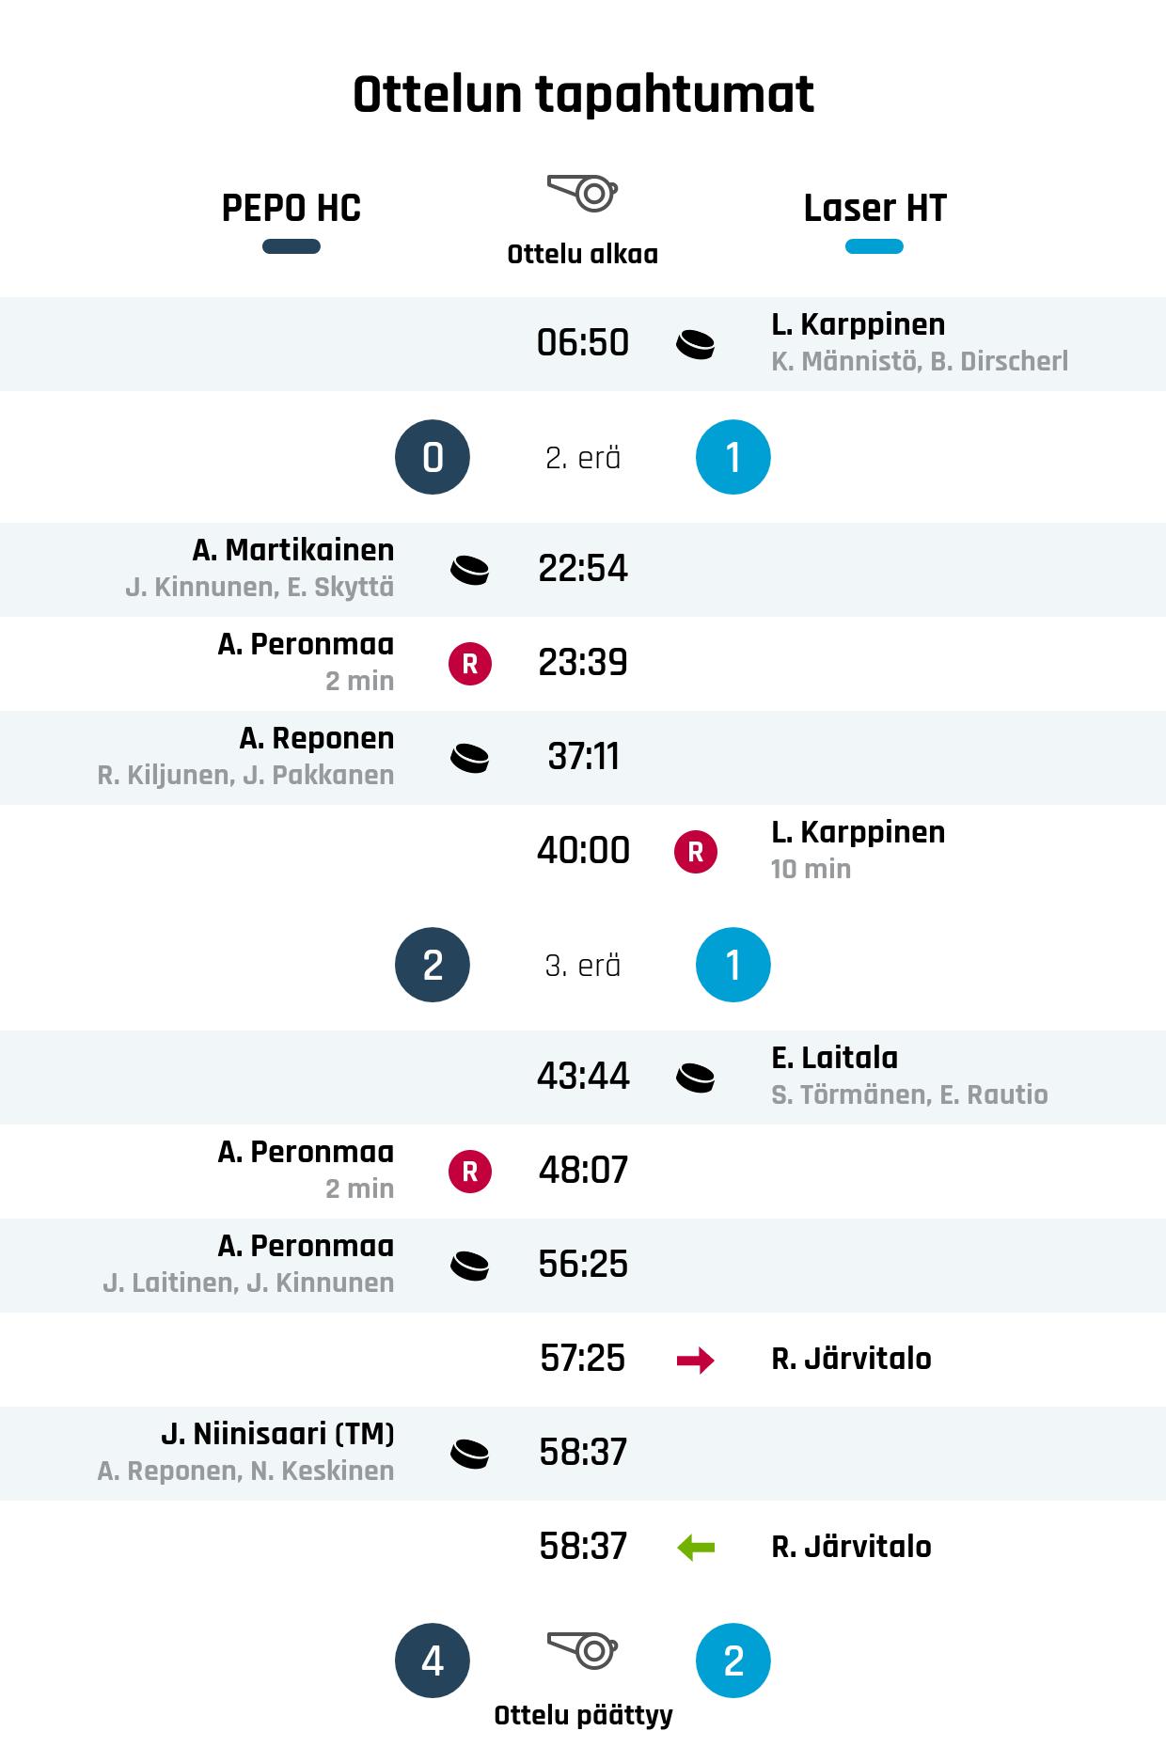Click the PEPO final score circle 4

tap(432, 1660)
